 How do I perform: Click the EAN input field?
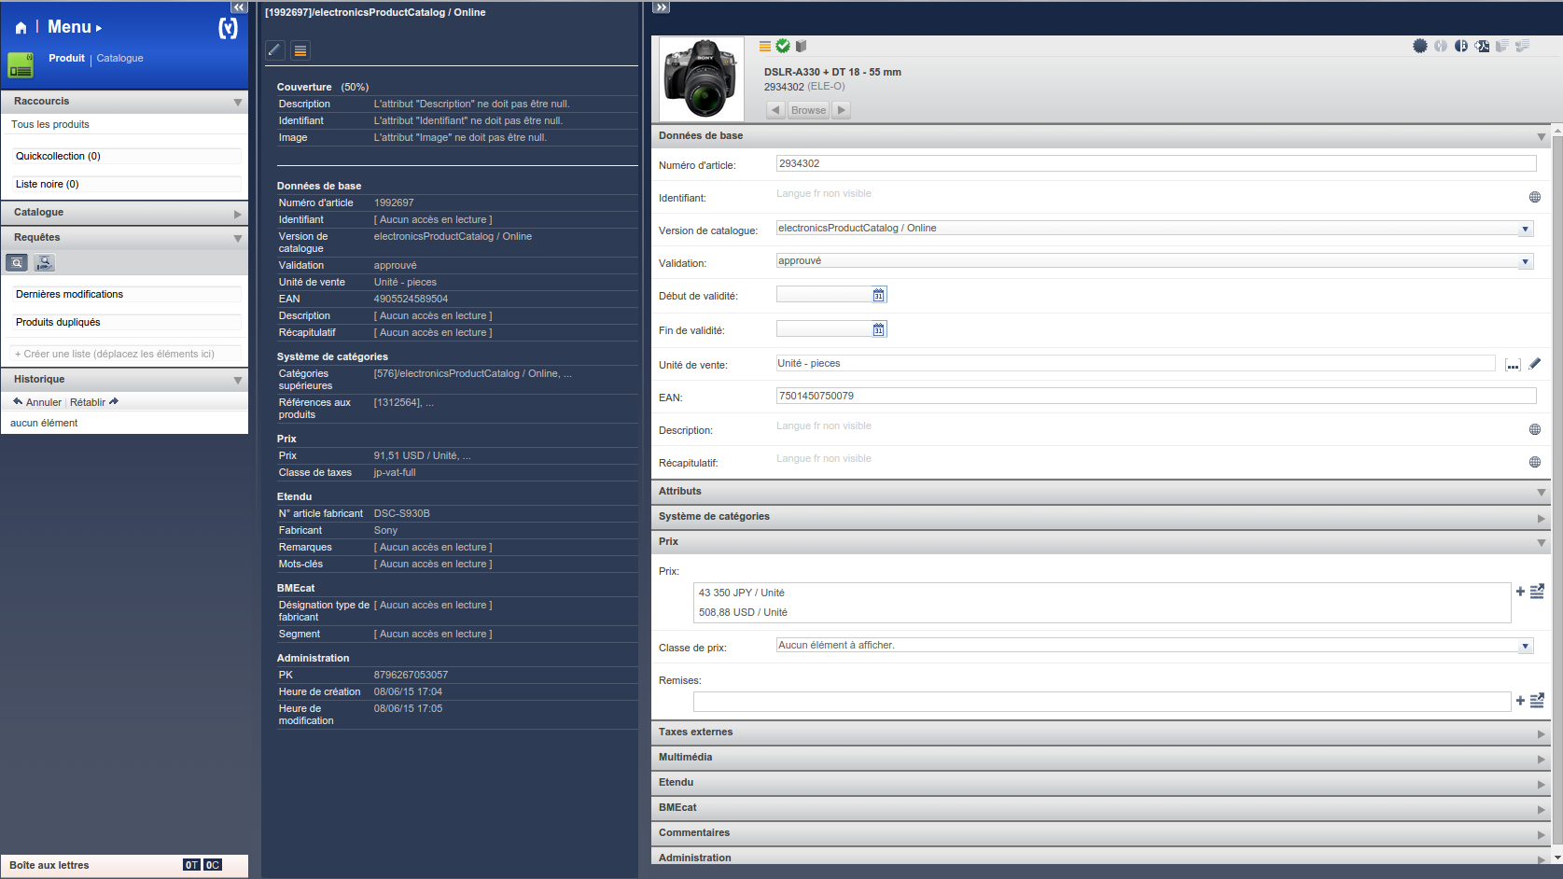pyautogui.click(x=1156, y=396)
